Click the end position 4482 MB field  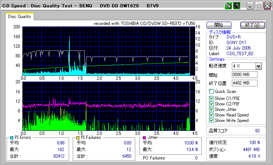244,83
